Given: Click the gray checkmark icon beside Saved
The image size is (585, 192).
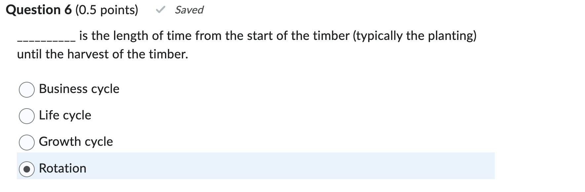Looking at the screenshot, I should (x=161, y=10).
